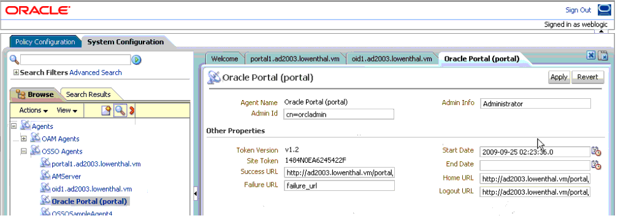The width and height of the screenshot is (618, 221).
Task: Click the close multiple tabs icon
Action: pyautogui.click(x=603, y=56)
